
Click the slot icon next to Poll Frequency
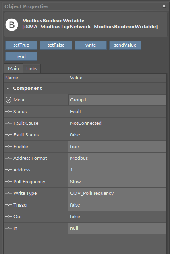8,182
